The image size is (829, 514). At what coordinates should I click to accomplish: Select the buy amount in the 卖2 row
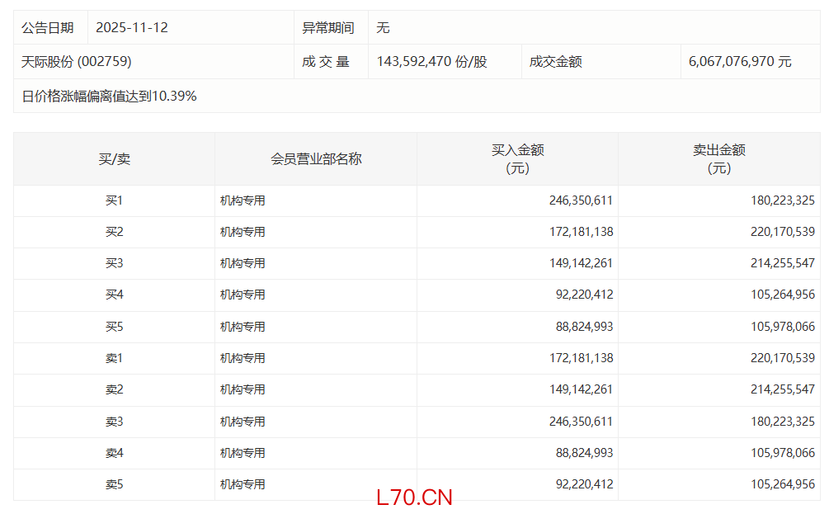click(x=581, y=389)
